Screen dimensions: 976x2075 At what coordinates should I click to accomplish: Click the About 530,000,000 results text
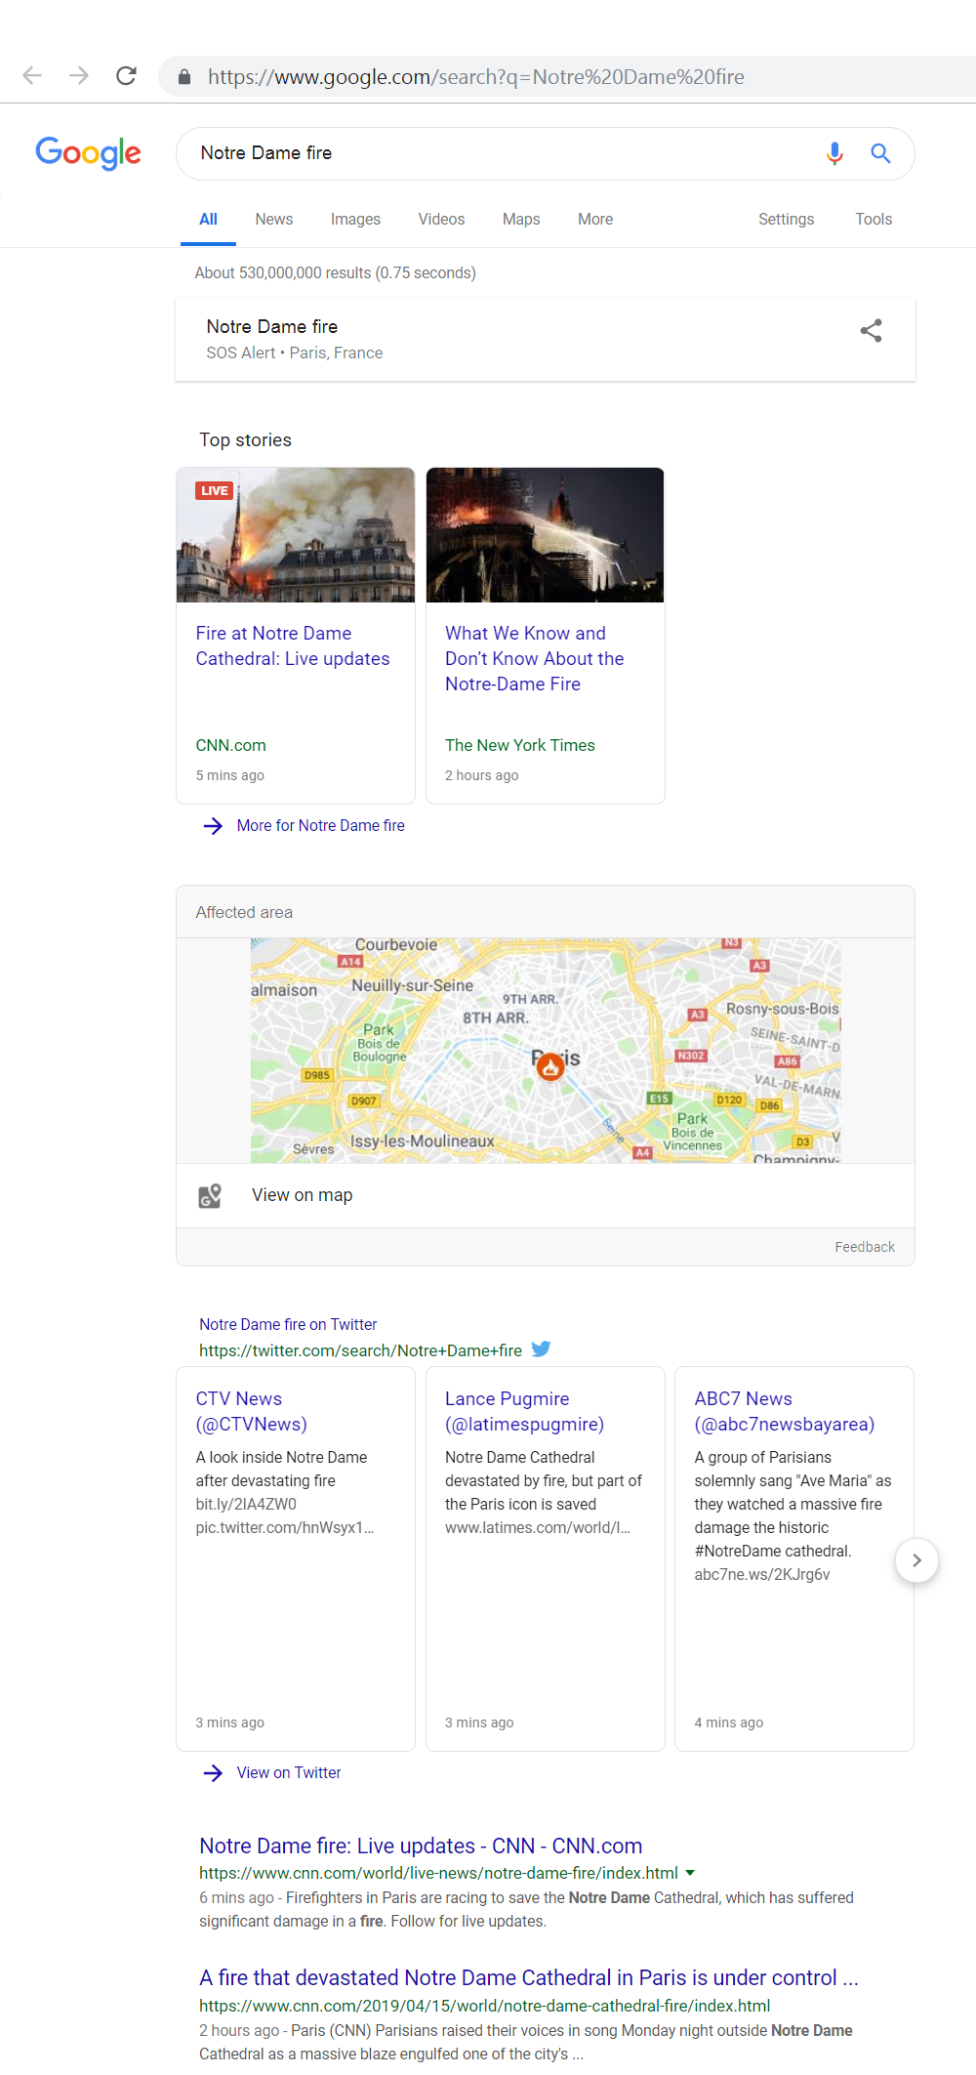coord(335,273)
